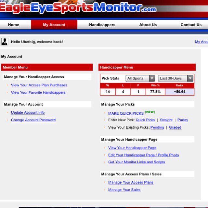Open Get Your Monitor Links and Scripts
The width and height of the screenshot is (208, 208).
point(136,162)
